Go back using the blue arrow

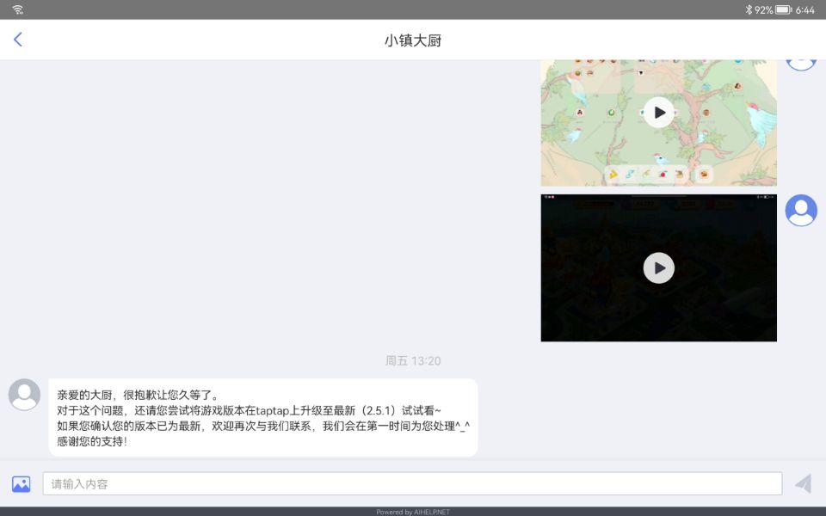click(x=18, y=40)
